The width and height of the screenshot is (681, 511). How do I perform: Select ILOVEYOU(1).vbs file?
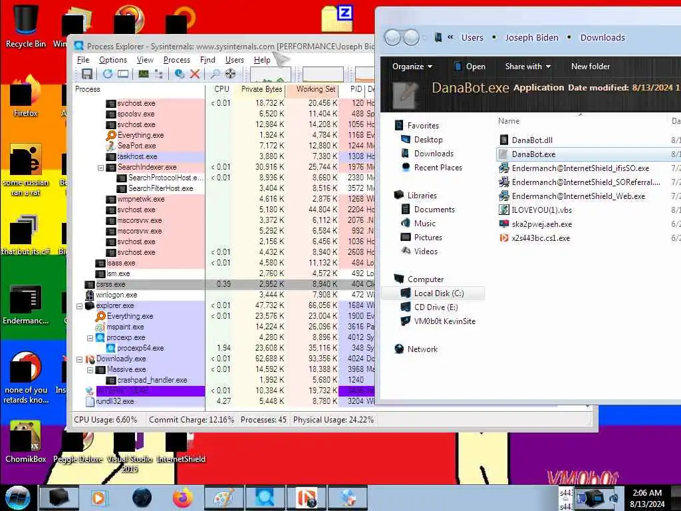541,210
